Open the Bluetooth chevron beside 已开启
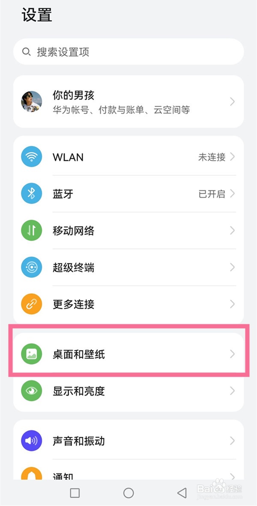This screenshot has height=506, width=257. [x=232, y=194]
